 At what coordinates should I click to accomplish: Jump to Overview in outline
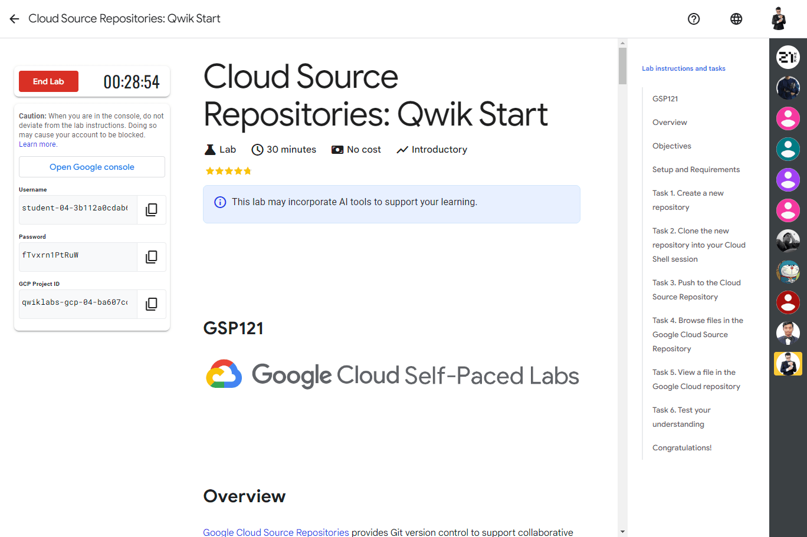pyautogui.click(x=670, y=123)
